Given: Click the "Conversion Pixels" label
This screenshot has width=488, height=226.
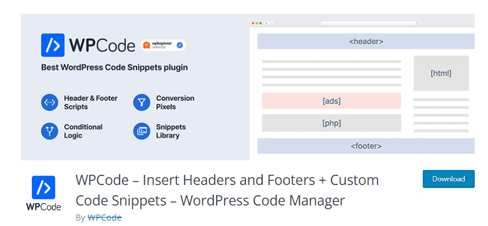Looking at the screenshot, I should pos(175,102).
